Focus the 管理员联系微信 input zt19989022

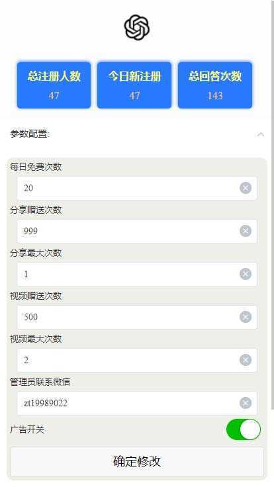click(x=137, y=403)
